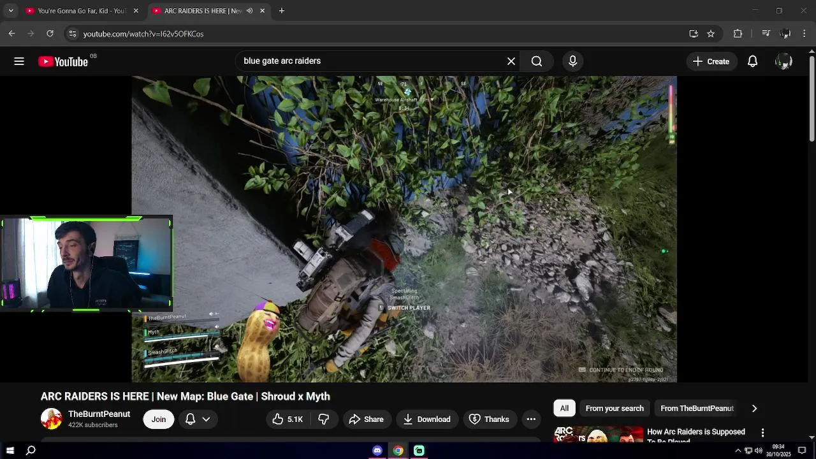Open the taskbar clock and date

[x=778, y=451]
